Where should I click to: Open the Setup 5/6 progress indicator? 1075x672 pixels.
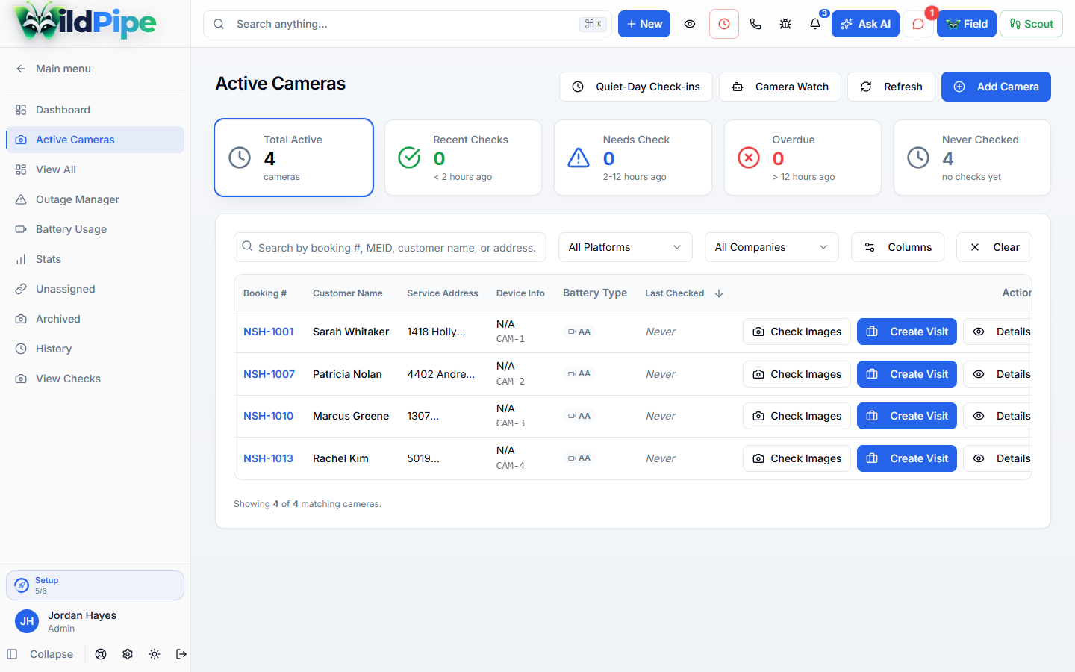95,585
